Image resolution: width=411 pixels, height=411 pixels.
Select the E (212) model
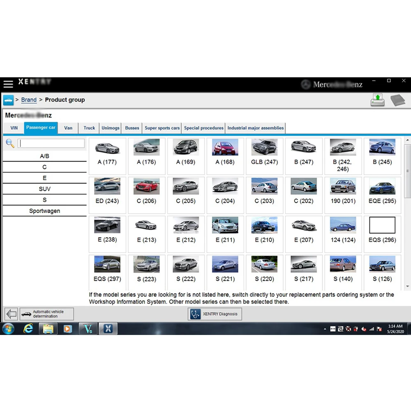[186, 234]
